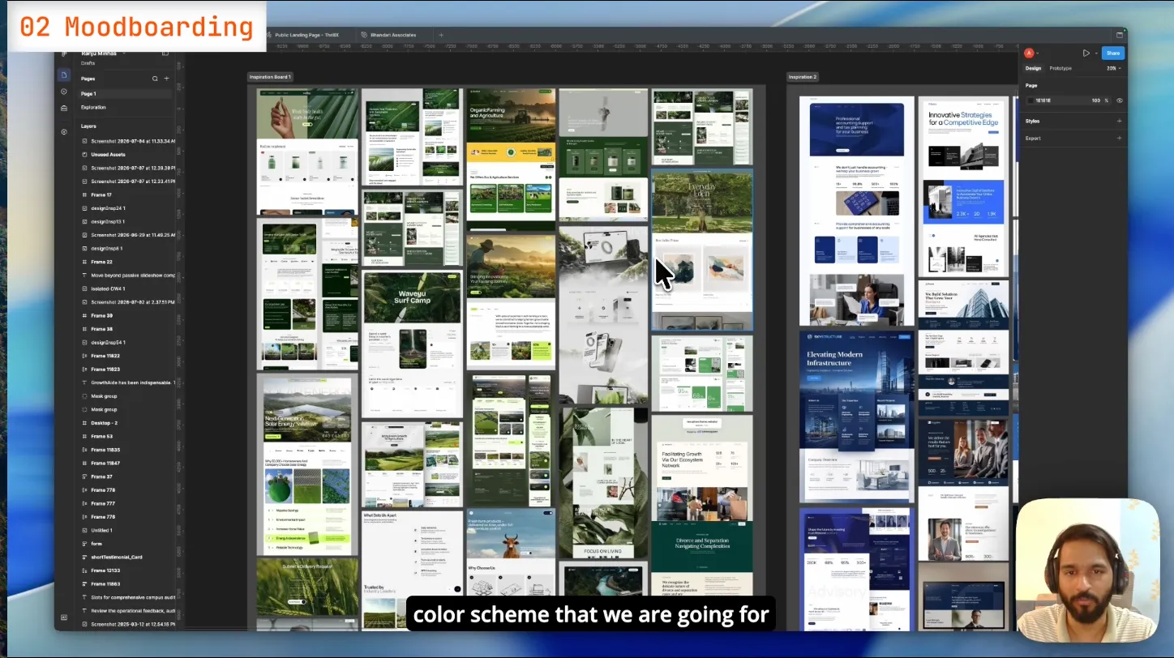
Task: Select the Innovative Strategies Competitive Edge thumbnail
Action: pos(962,186)
